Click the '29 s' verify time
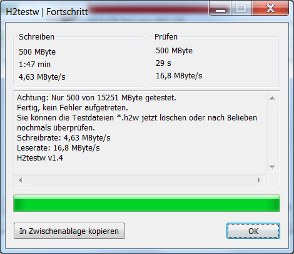 pyautogui.click(x=163, y=63)
